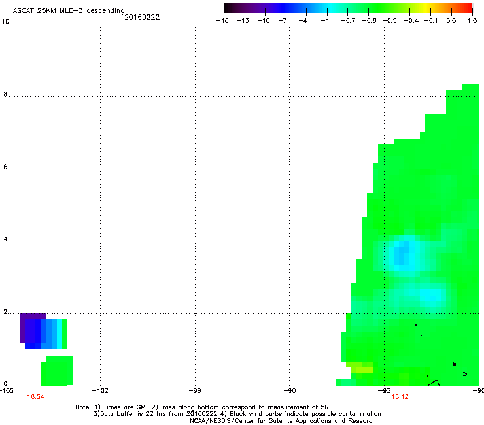The width and height of the screenshot is (484, 425).
Task: Click the longitude label -105
Action: [7, 391]
